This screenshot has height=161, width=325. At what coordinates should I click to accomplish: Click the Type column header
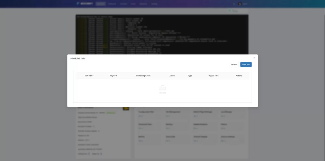tap(190, 76)
